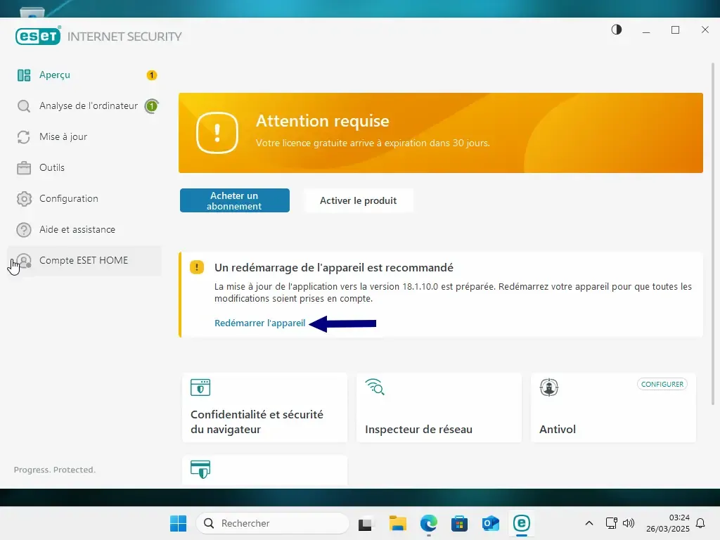This screenshot has width=720, height=540.
Task: Open Confidentialité et sécurité du navigateur tile
Action: click(x=264, y=408)
